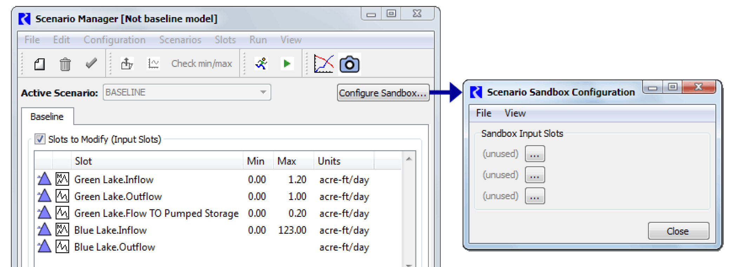The image size is (734, 267).
Task: Select the Green Lake.Inflow slot row
Action: click(x=114, y=180)
